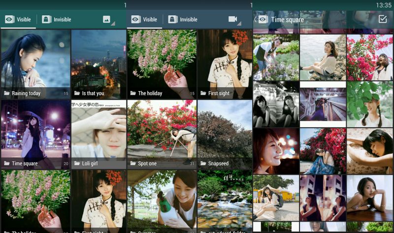Open the photo of braided girl under green leaves
This screenshot has height=233, width=394.
pos(370,104)
